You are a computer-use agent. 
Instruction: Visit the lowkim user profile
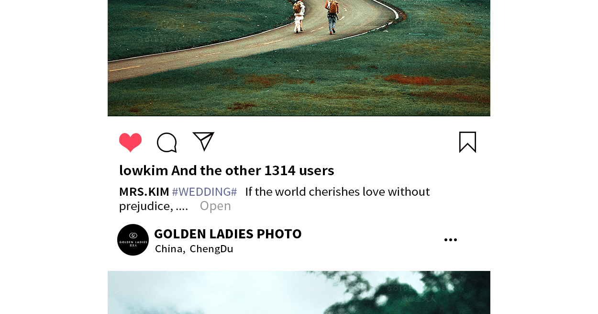144,170
